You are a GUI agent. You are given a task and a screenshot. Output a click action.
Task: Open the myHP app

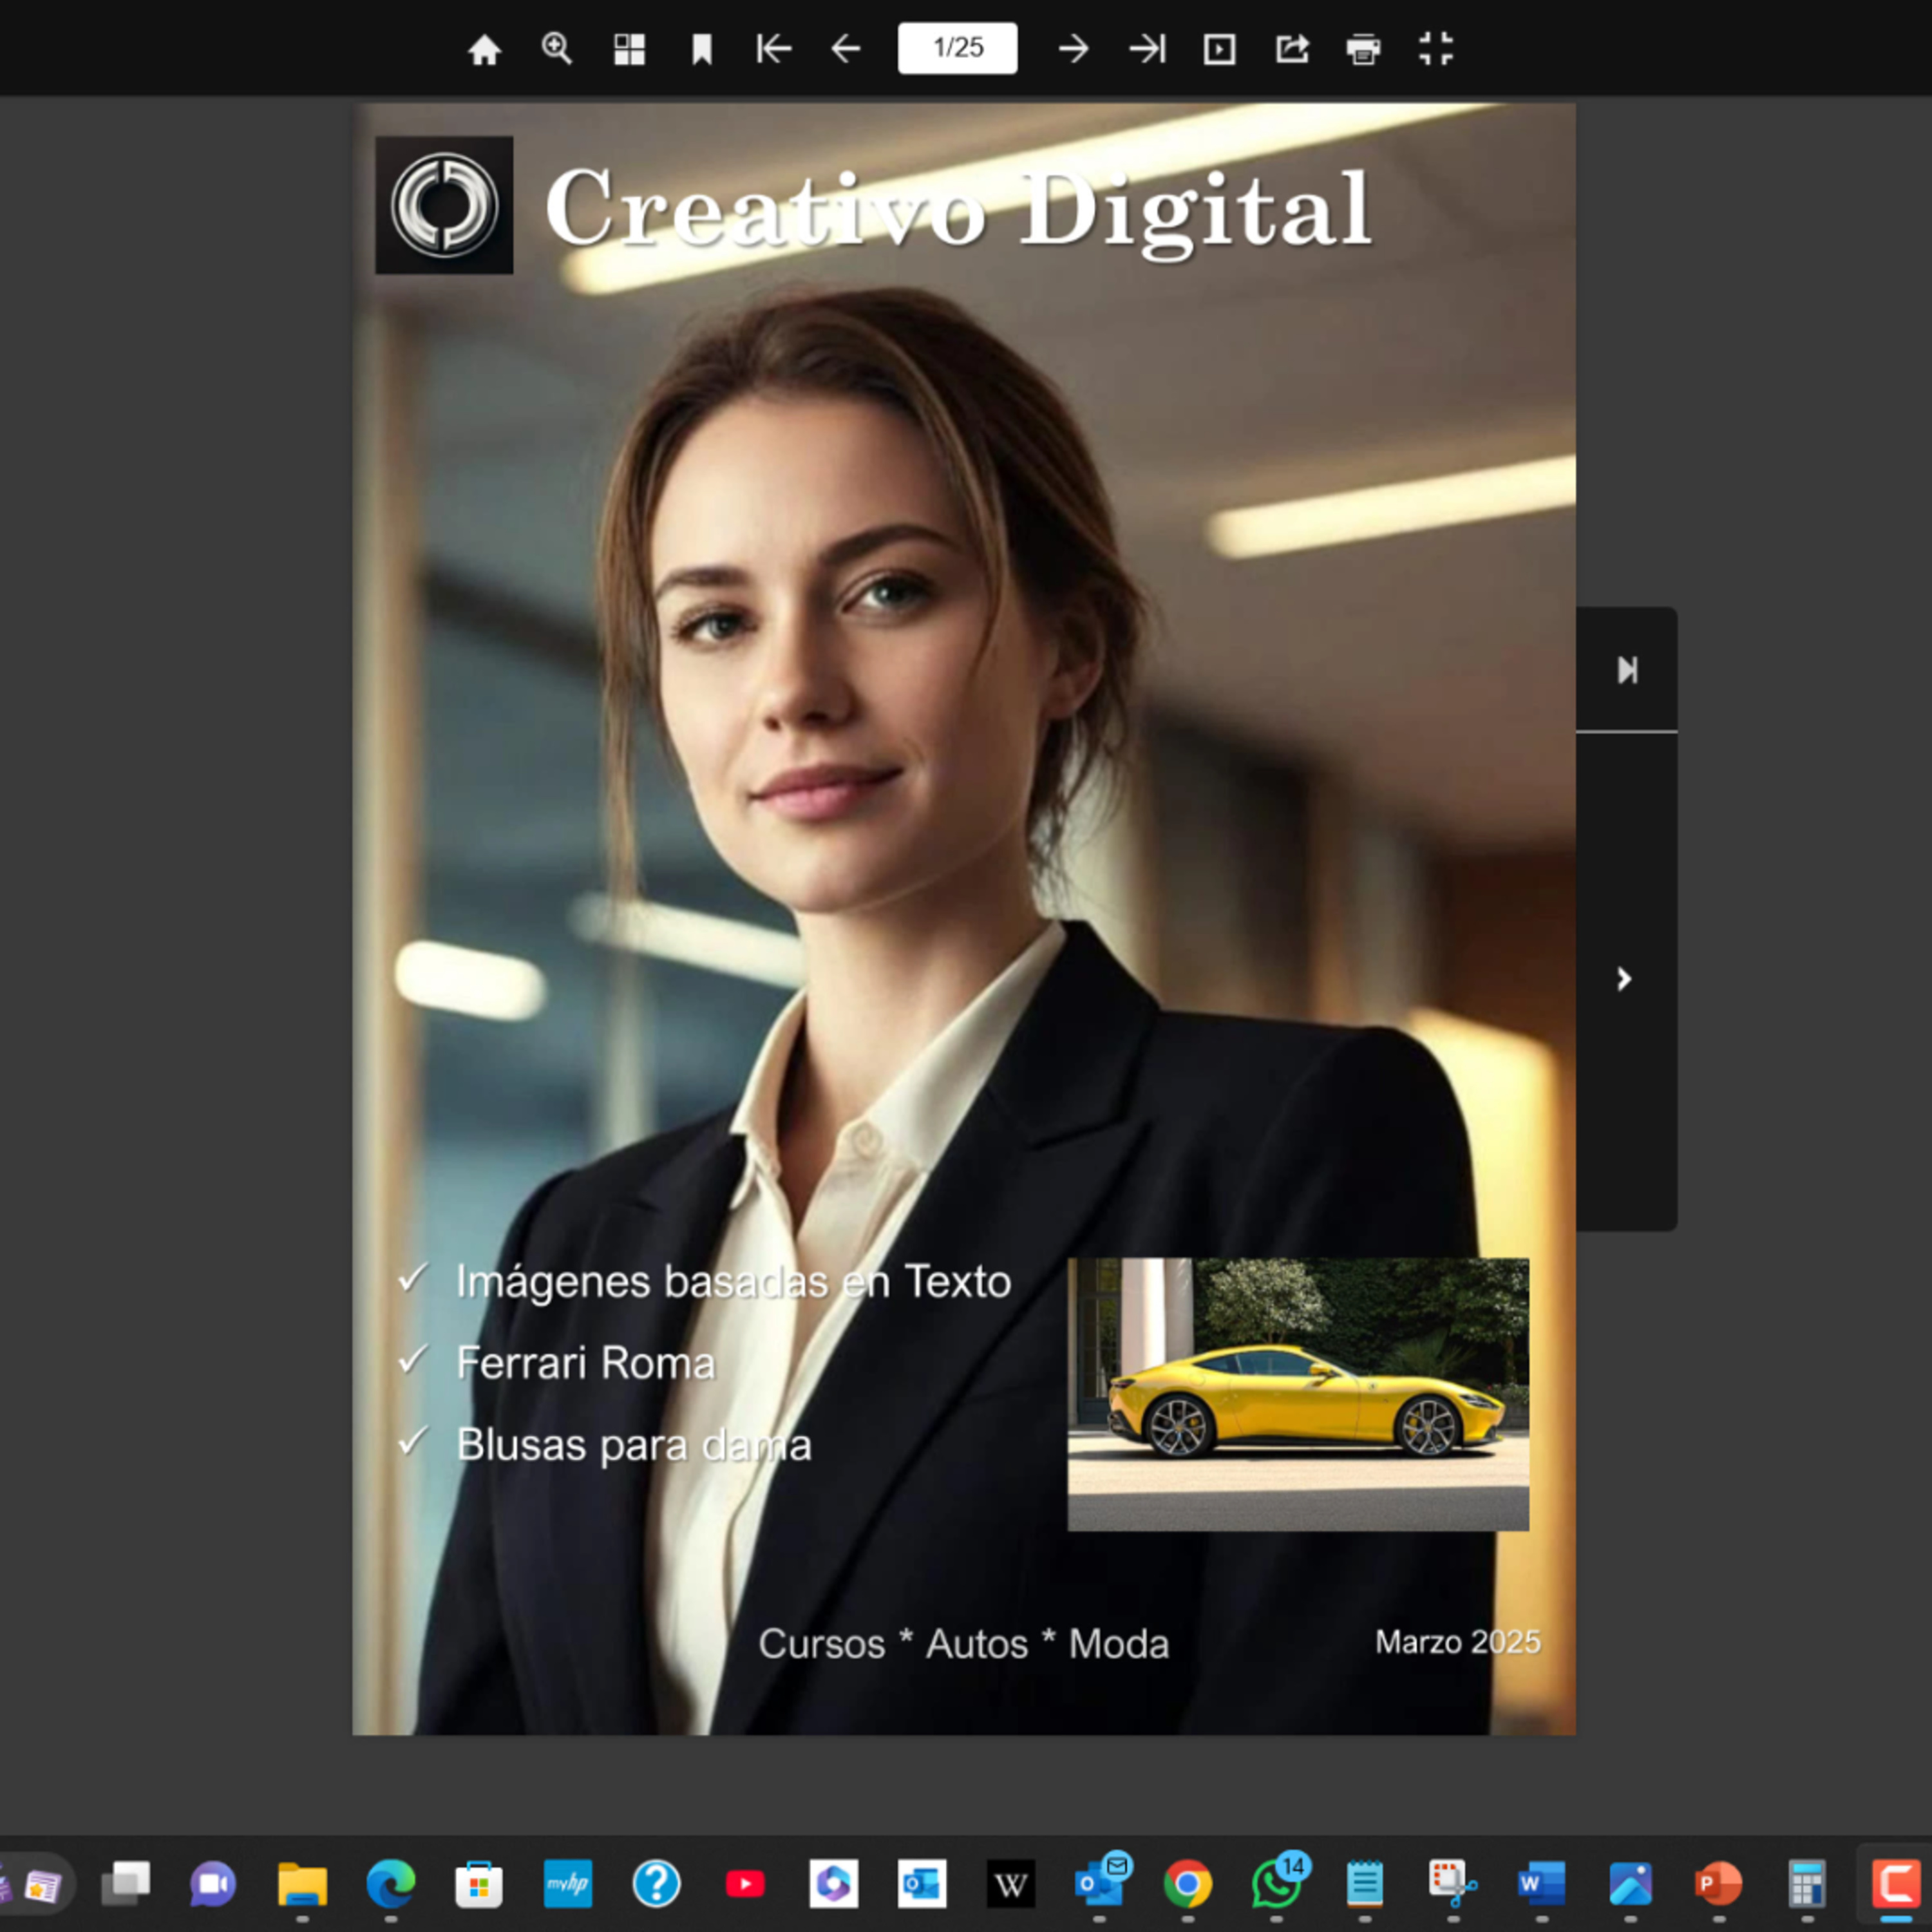[568, 1884]
